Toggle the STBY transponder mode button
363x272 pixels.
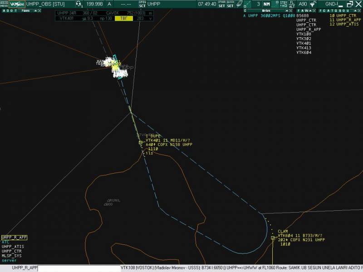[284, 4]
